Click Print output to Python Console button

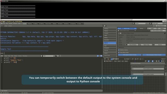click(x=130, y=55)
